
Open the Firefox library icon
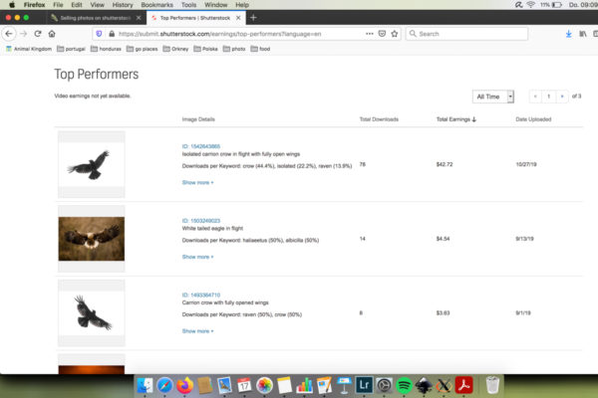[x=583, y=34]
